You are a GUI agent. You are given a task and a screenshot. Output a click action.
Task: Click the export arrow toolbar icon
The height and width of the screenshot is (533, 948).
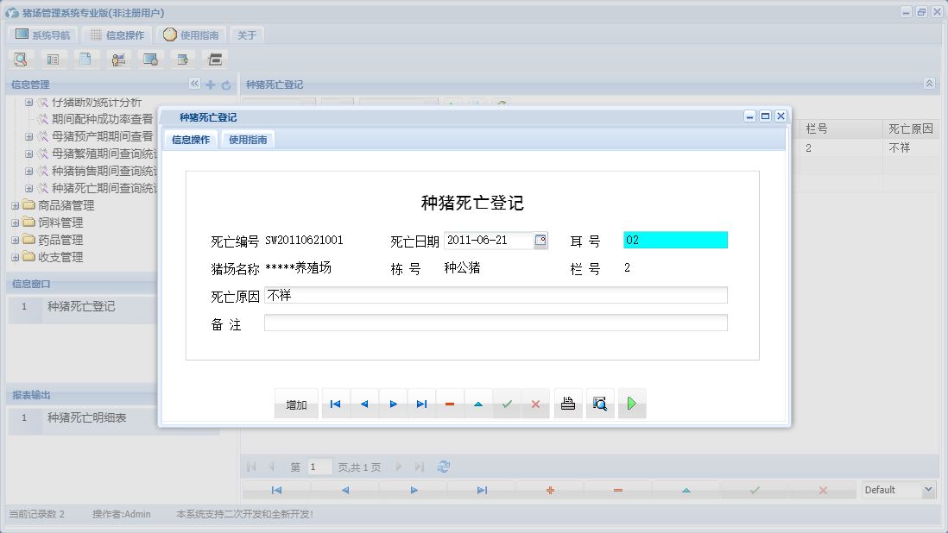tap(182, 60)
